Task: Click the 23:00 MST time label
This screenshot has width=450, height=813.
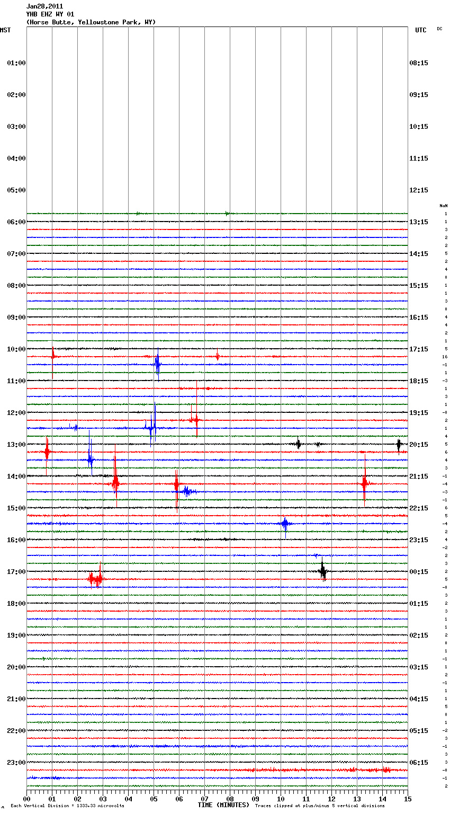Action: pos(16,763)
